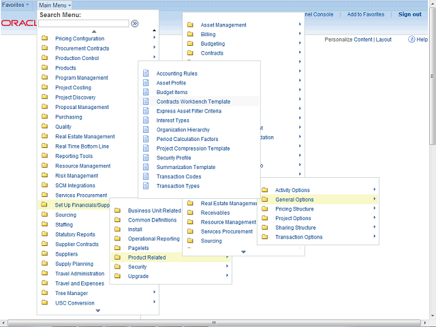Expand arrow next to Security submenu
Screen dimensions: 436x327
tap(227, 266)
